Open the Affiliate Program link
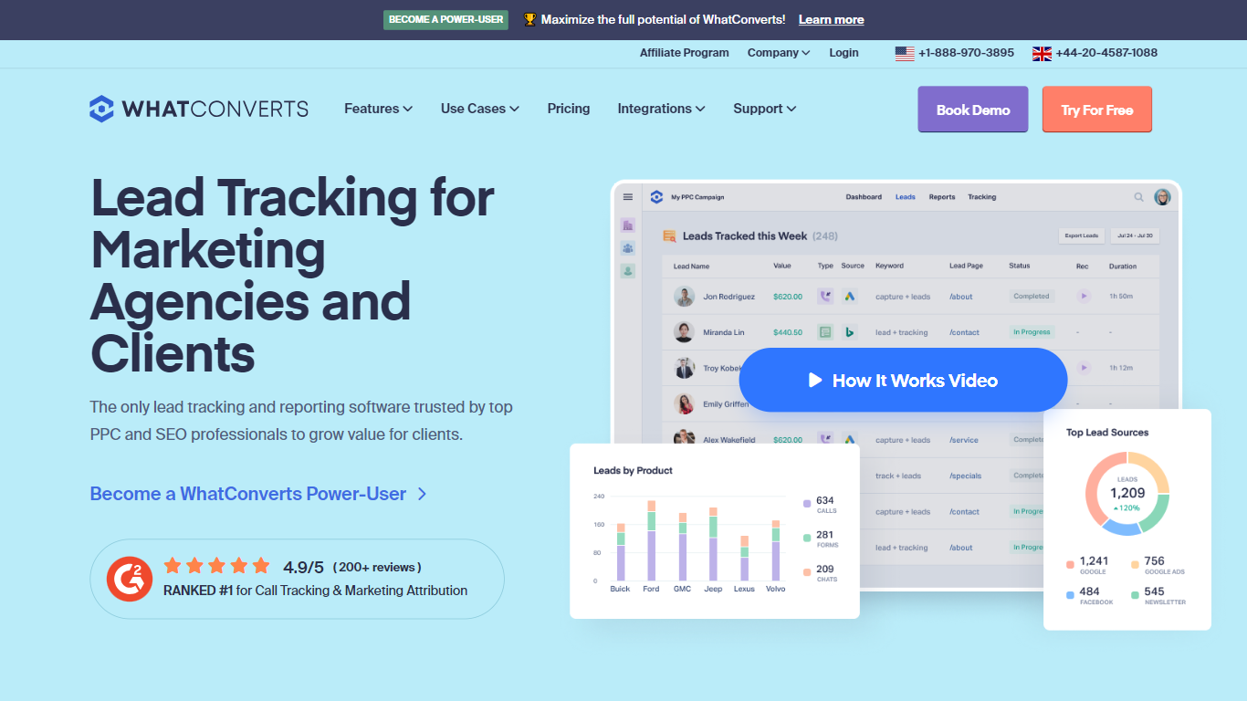 tap(685, 53)
